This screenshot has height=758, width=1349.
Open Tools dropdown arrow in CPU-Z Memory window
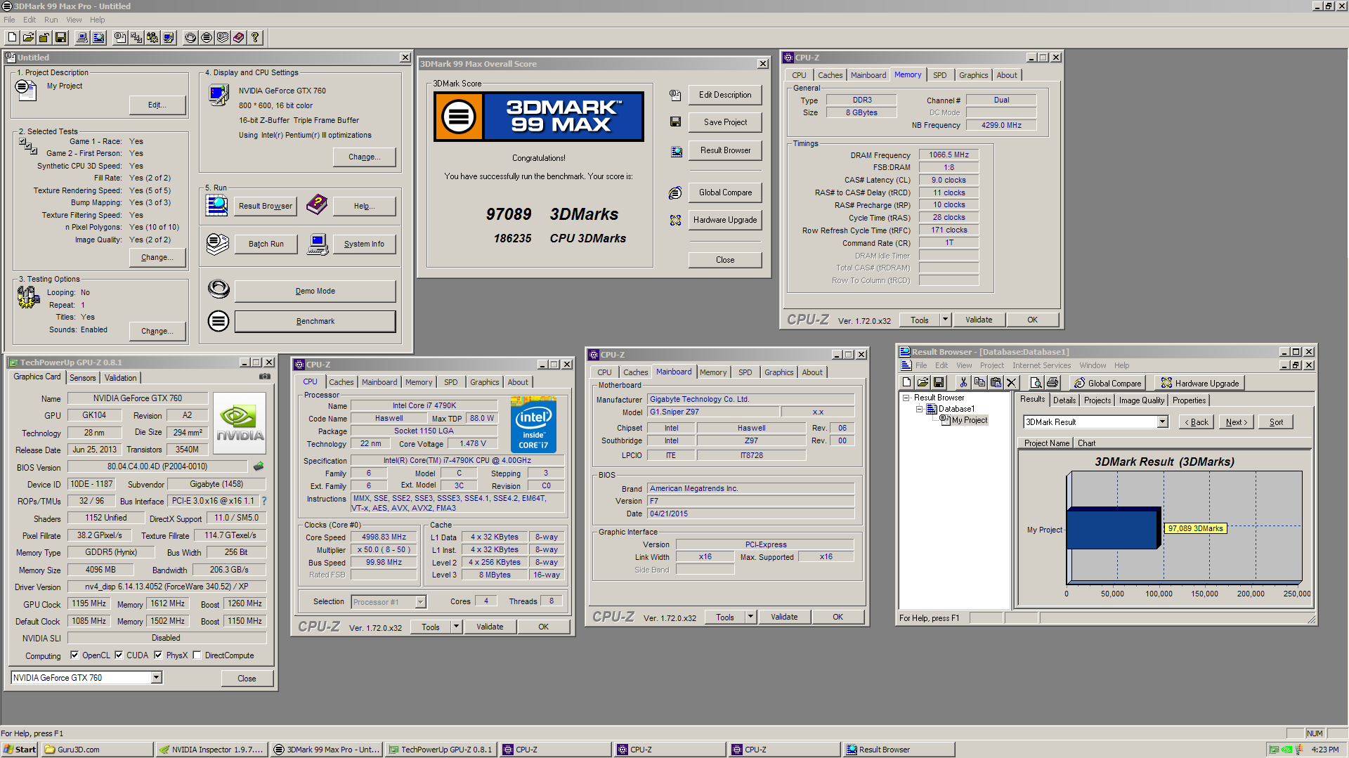[945, 320]
